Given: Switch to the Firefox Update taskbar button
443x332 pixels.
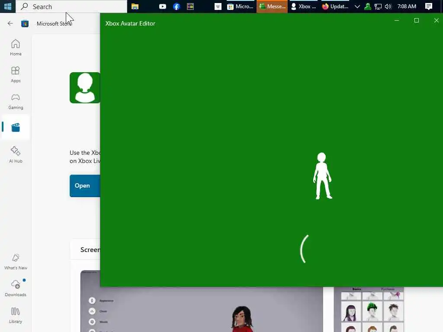Looking at the screenshot, I should tap(335, 6).
